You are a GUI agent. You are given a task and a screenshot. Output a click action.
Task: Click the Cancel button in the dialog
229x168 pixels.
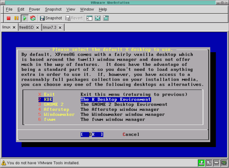(x=131, y=134)
